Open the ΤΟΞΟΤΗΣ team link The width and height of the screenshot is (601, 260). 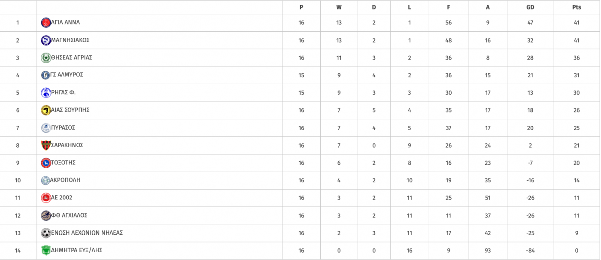(x=63, y=163)
